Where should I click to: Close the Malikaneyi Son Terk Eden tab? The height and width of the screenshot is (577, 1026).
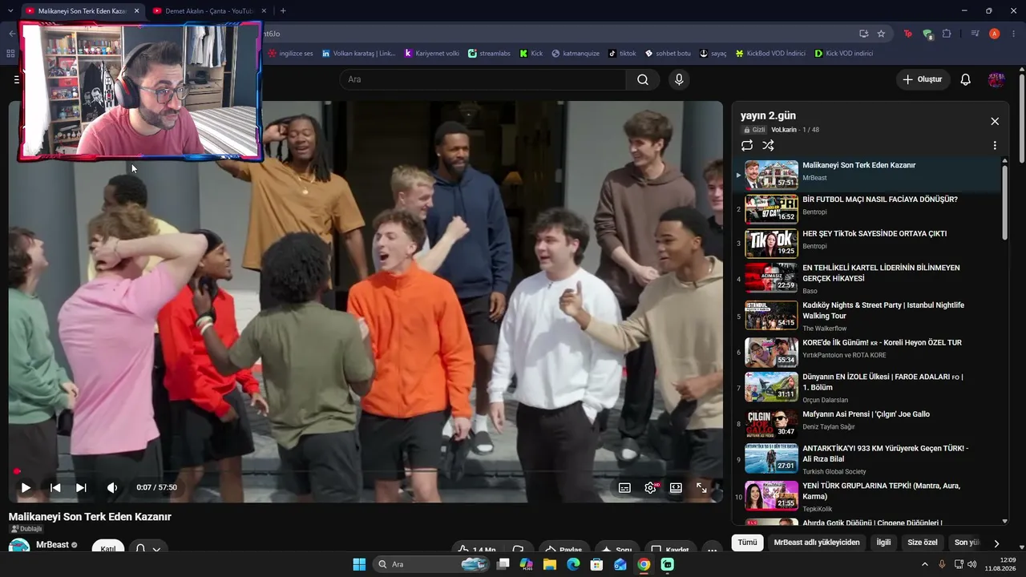point(137,10)
